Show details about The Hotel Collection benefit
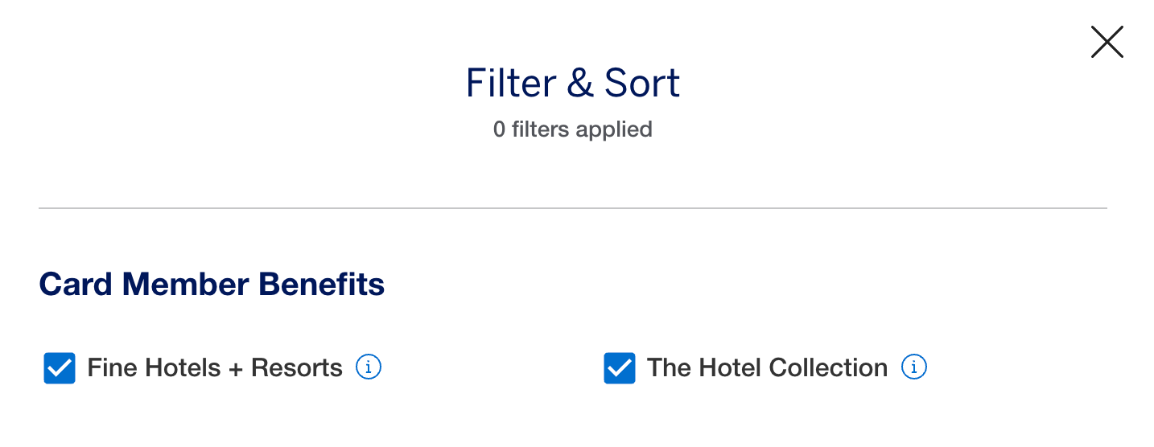Image resolution: width=1154 pixels, height=447 pixels. pyautogui.click(x=913, y=367)
